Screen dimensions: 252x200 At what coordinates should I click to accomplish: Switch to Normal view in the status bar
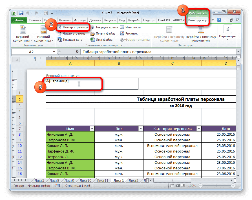point(173,186)
